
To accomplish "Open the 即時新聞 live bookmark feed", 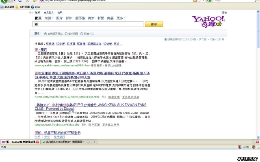I will pyautogui.click(x=23, y=7).
